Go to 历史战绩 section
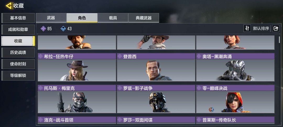 18,53
